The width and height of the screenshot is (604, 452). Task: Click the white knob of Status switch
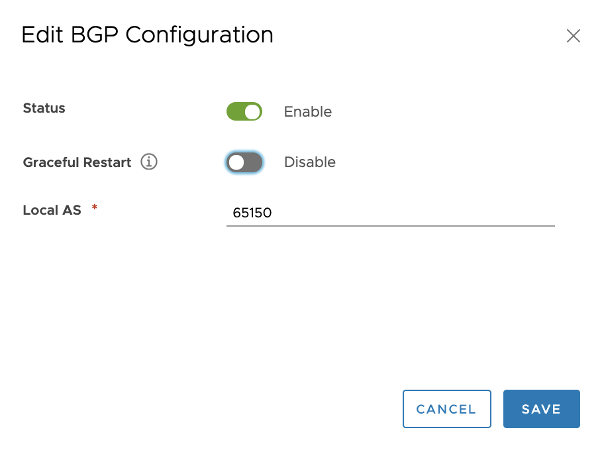(253, 112)
